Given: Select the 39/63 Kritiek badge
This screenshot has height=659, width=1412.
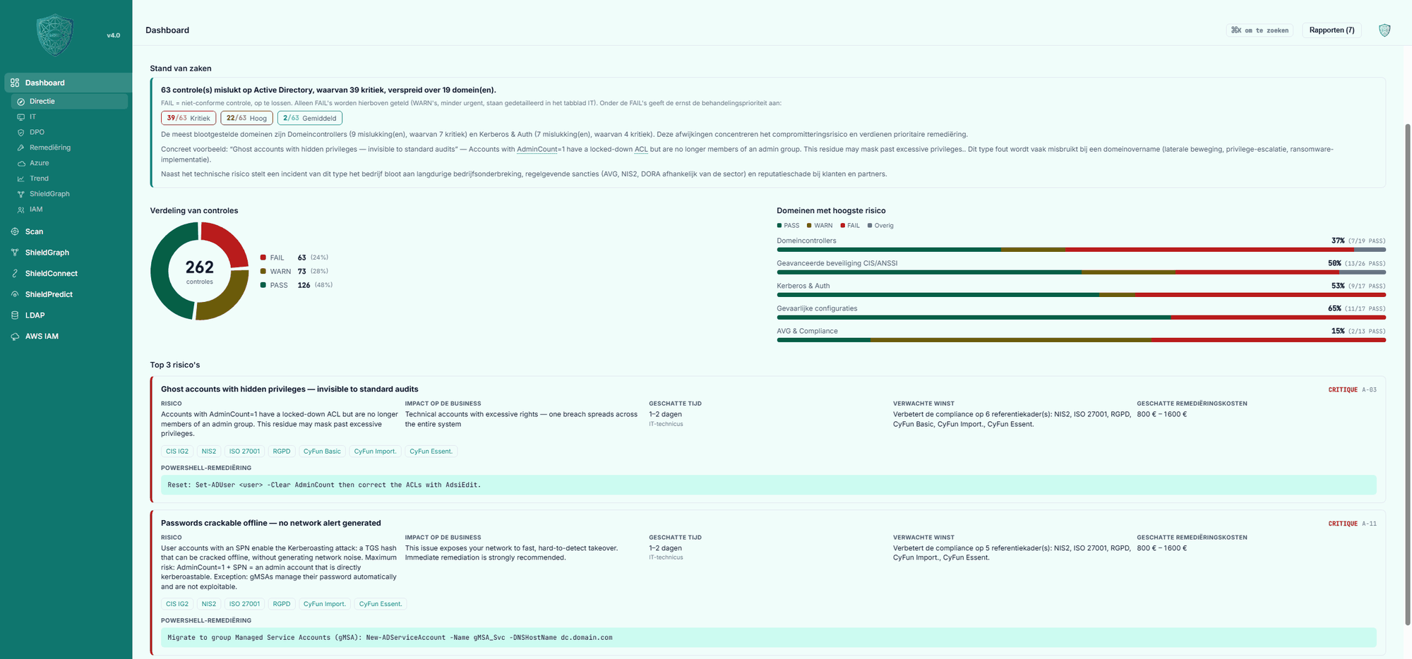Looking at the screenshot, I should (189, 119).
